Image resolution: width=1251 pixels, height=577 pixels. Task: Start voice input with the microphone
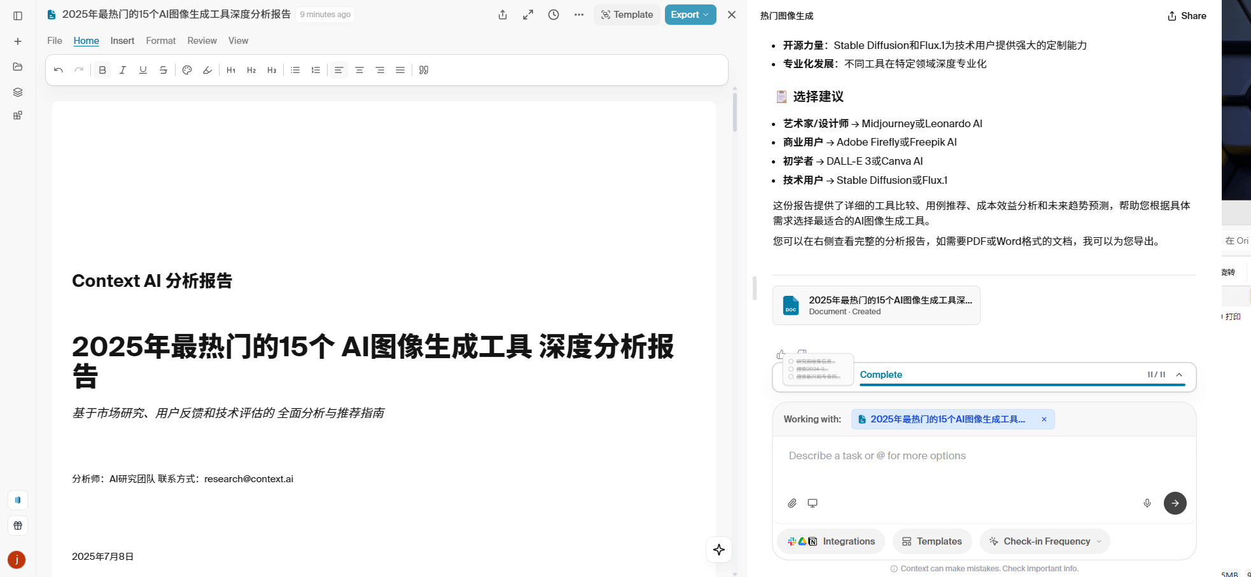tap(1147, 503)
